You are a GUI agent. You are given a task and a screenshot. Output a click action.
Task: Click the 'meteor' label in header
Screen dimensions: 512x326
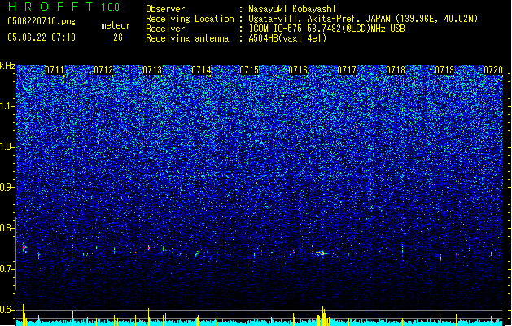pyautogui.click(x=116, y=25)
